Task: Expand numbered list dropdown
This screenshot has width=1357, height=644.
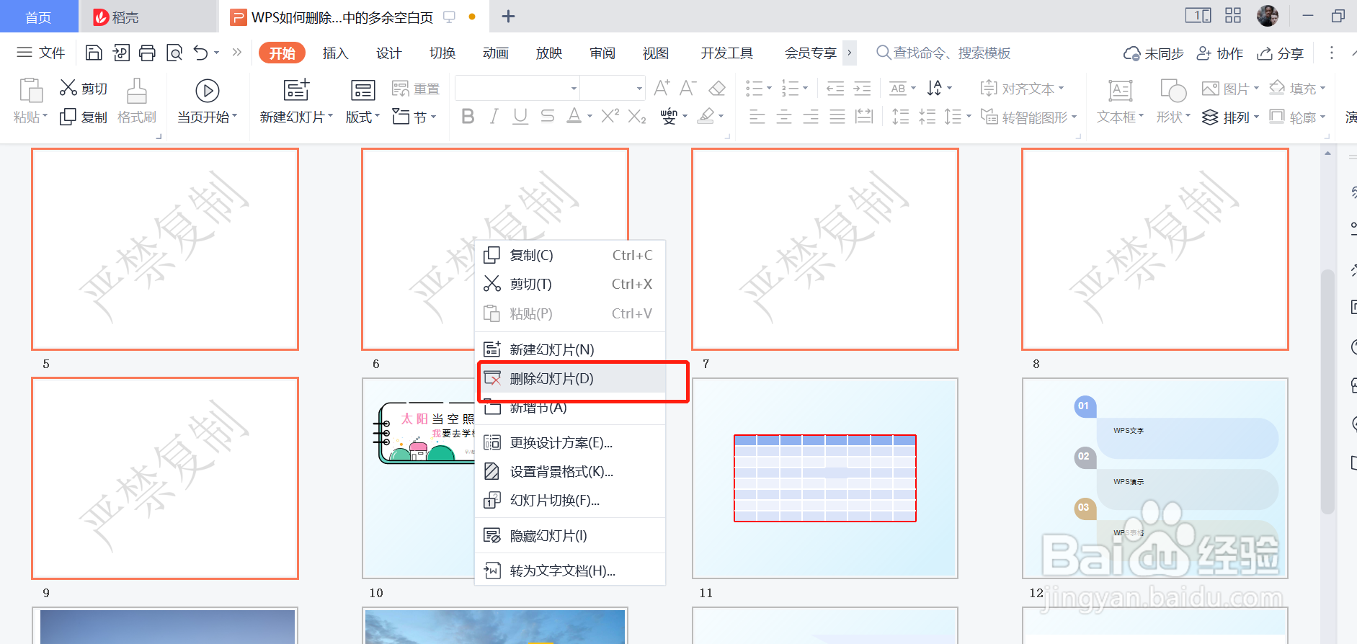Action: pyautogui.click(x=806, y=89)
